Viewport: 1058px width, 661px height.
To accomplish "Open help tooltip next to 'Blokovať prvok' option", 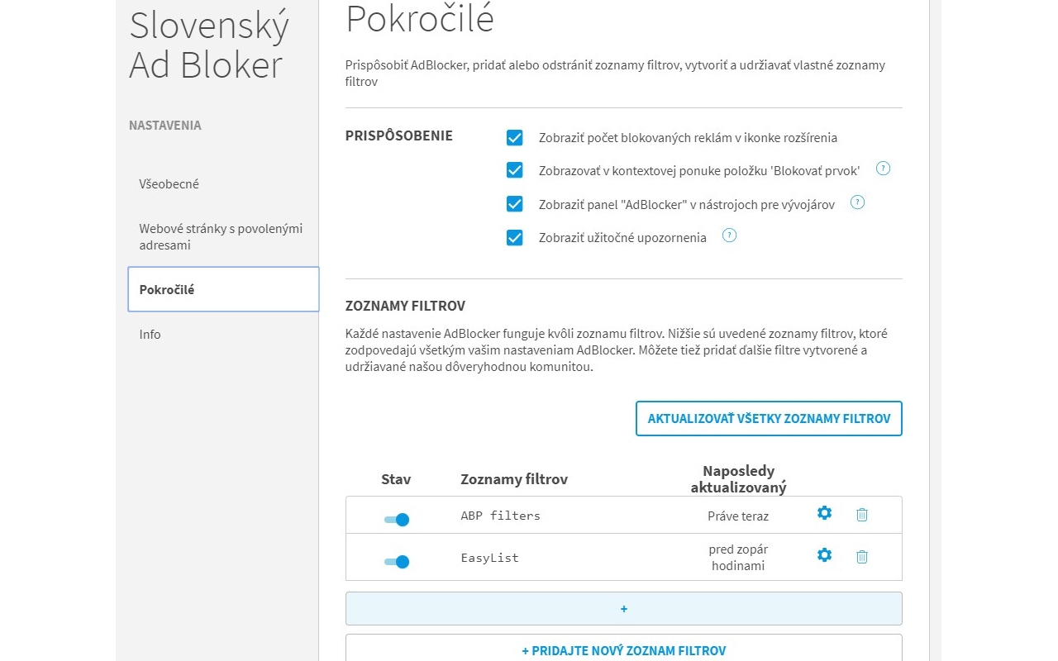I will tap(883, 168).
